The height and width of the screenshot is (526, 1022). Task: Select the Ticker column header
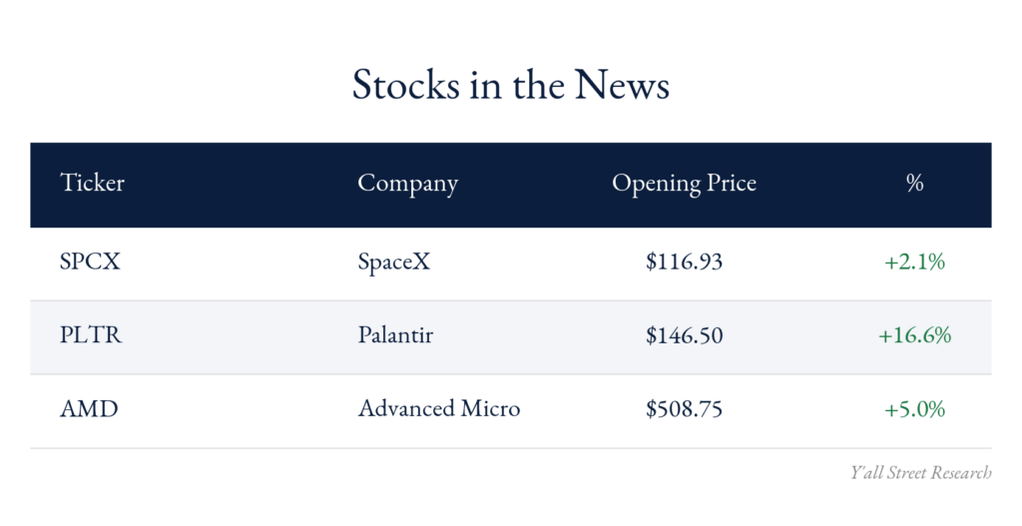(92, 183)
